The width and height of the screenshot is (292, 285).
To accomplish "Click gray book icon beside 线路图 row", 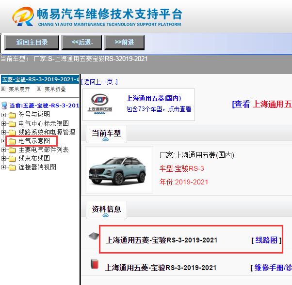I will [x=94, y=236].
